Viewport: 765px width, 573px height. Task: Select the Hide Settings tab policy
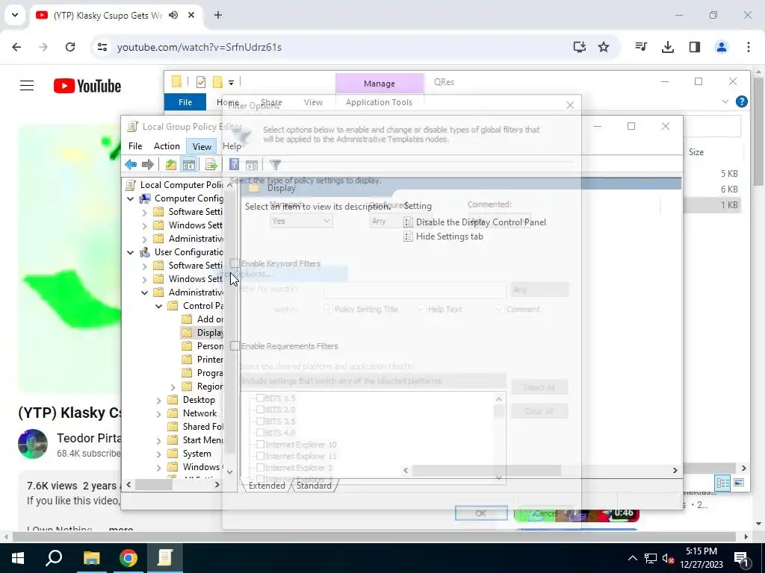point(443,237)
